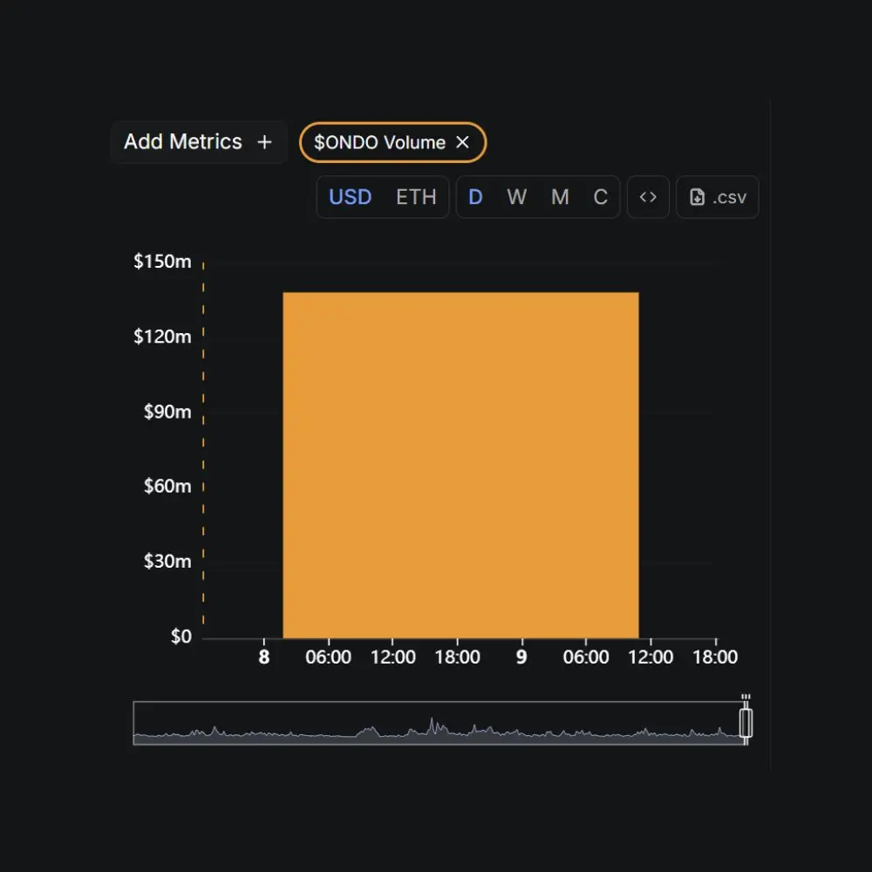Click the $0 axis label
Viewport: 872px width, 872px height.
pos(181,637)
